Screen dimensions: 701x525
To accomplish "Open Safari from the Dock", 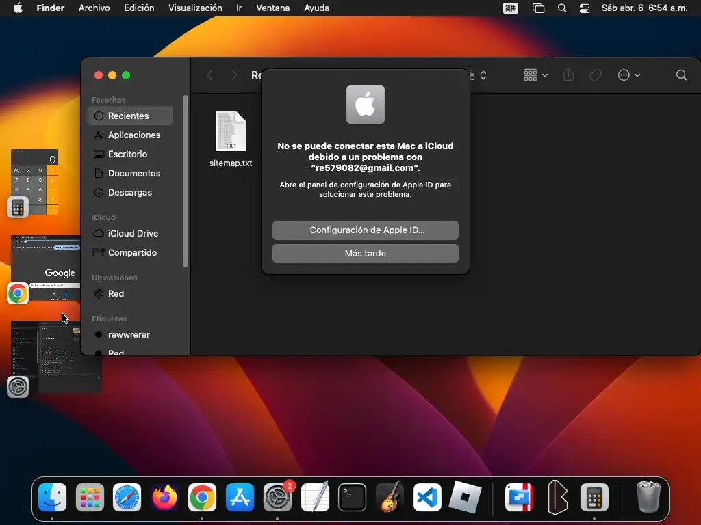I will click(x=127, y=498).
